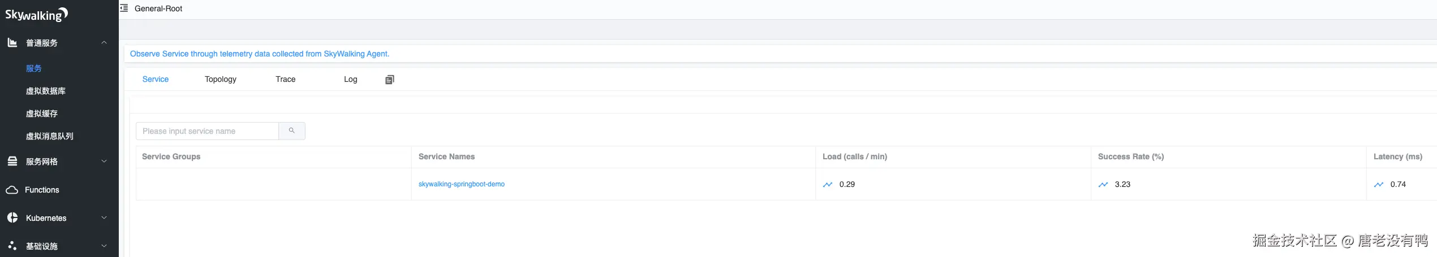Switch to the Topology tab
The height and width of the screenshot is (257, 1437).
[221, 80]
